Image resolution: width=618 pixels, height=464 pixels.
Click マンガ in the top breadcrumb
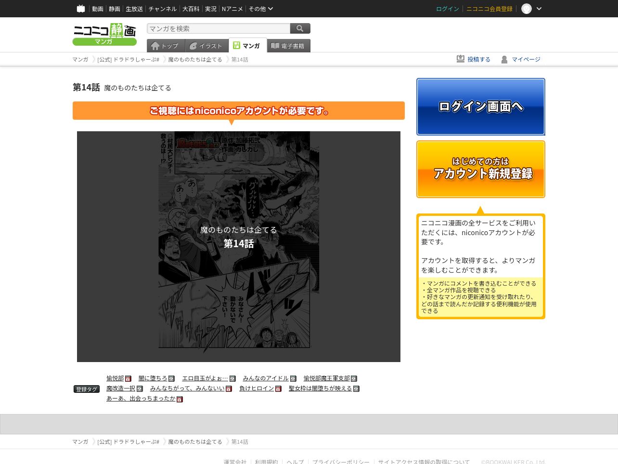pyautogui.click(x=80, y=59)
